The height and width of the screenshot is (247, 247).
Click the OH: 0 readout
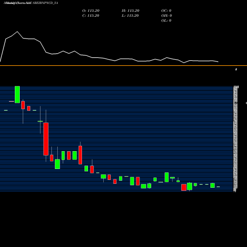[x=166, y=16]
